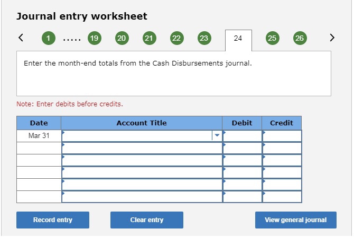Click the last row Account Title field

(x=142, y=197)
